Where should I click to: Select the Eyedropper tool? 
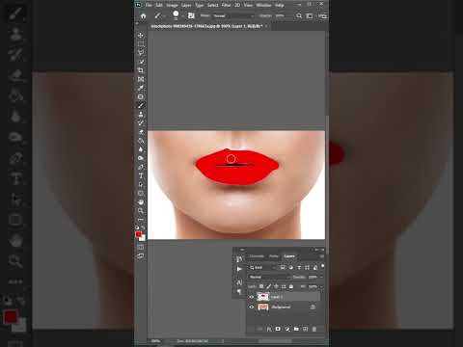pos(141,88)
